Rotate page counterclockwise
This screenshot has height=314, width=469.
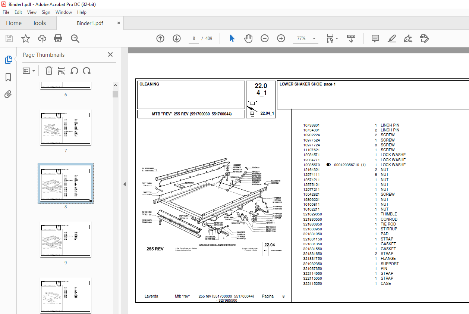74,71
